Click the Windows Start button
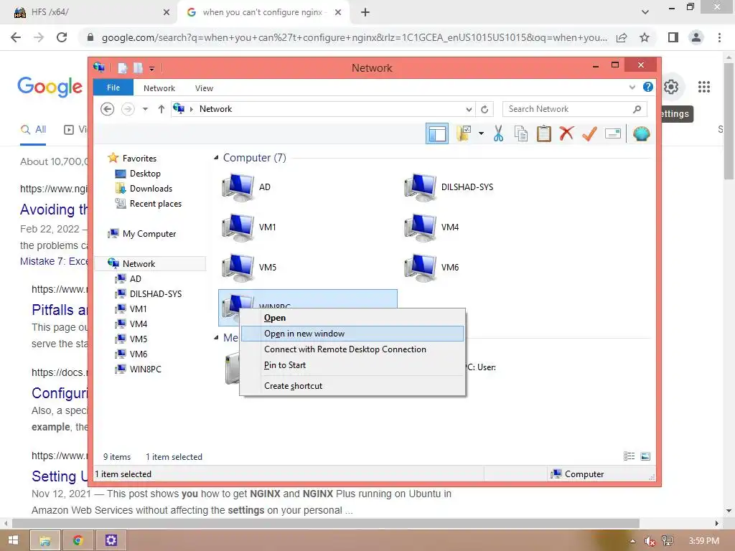Screen dimensions: 735x551 coord(13,540)
